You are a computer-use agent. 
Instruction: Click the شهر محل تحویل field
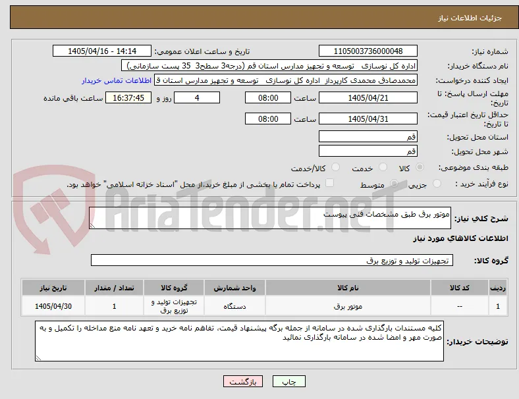[368, 151]
